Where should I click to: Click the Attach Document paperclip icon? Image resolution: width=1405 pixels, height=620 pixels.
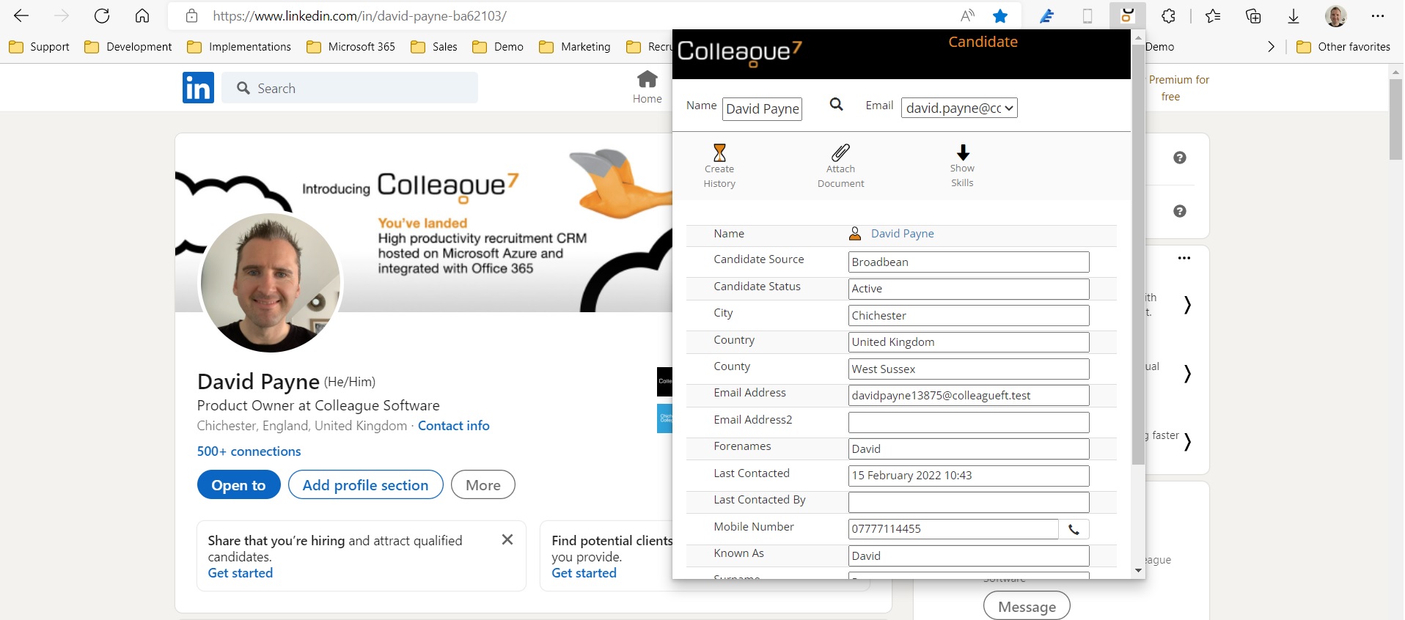click(x=840, y=153)
